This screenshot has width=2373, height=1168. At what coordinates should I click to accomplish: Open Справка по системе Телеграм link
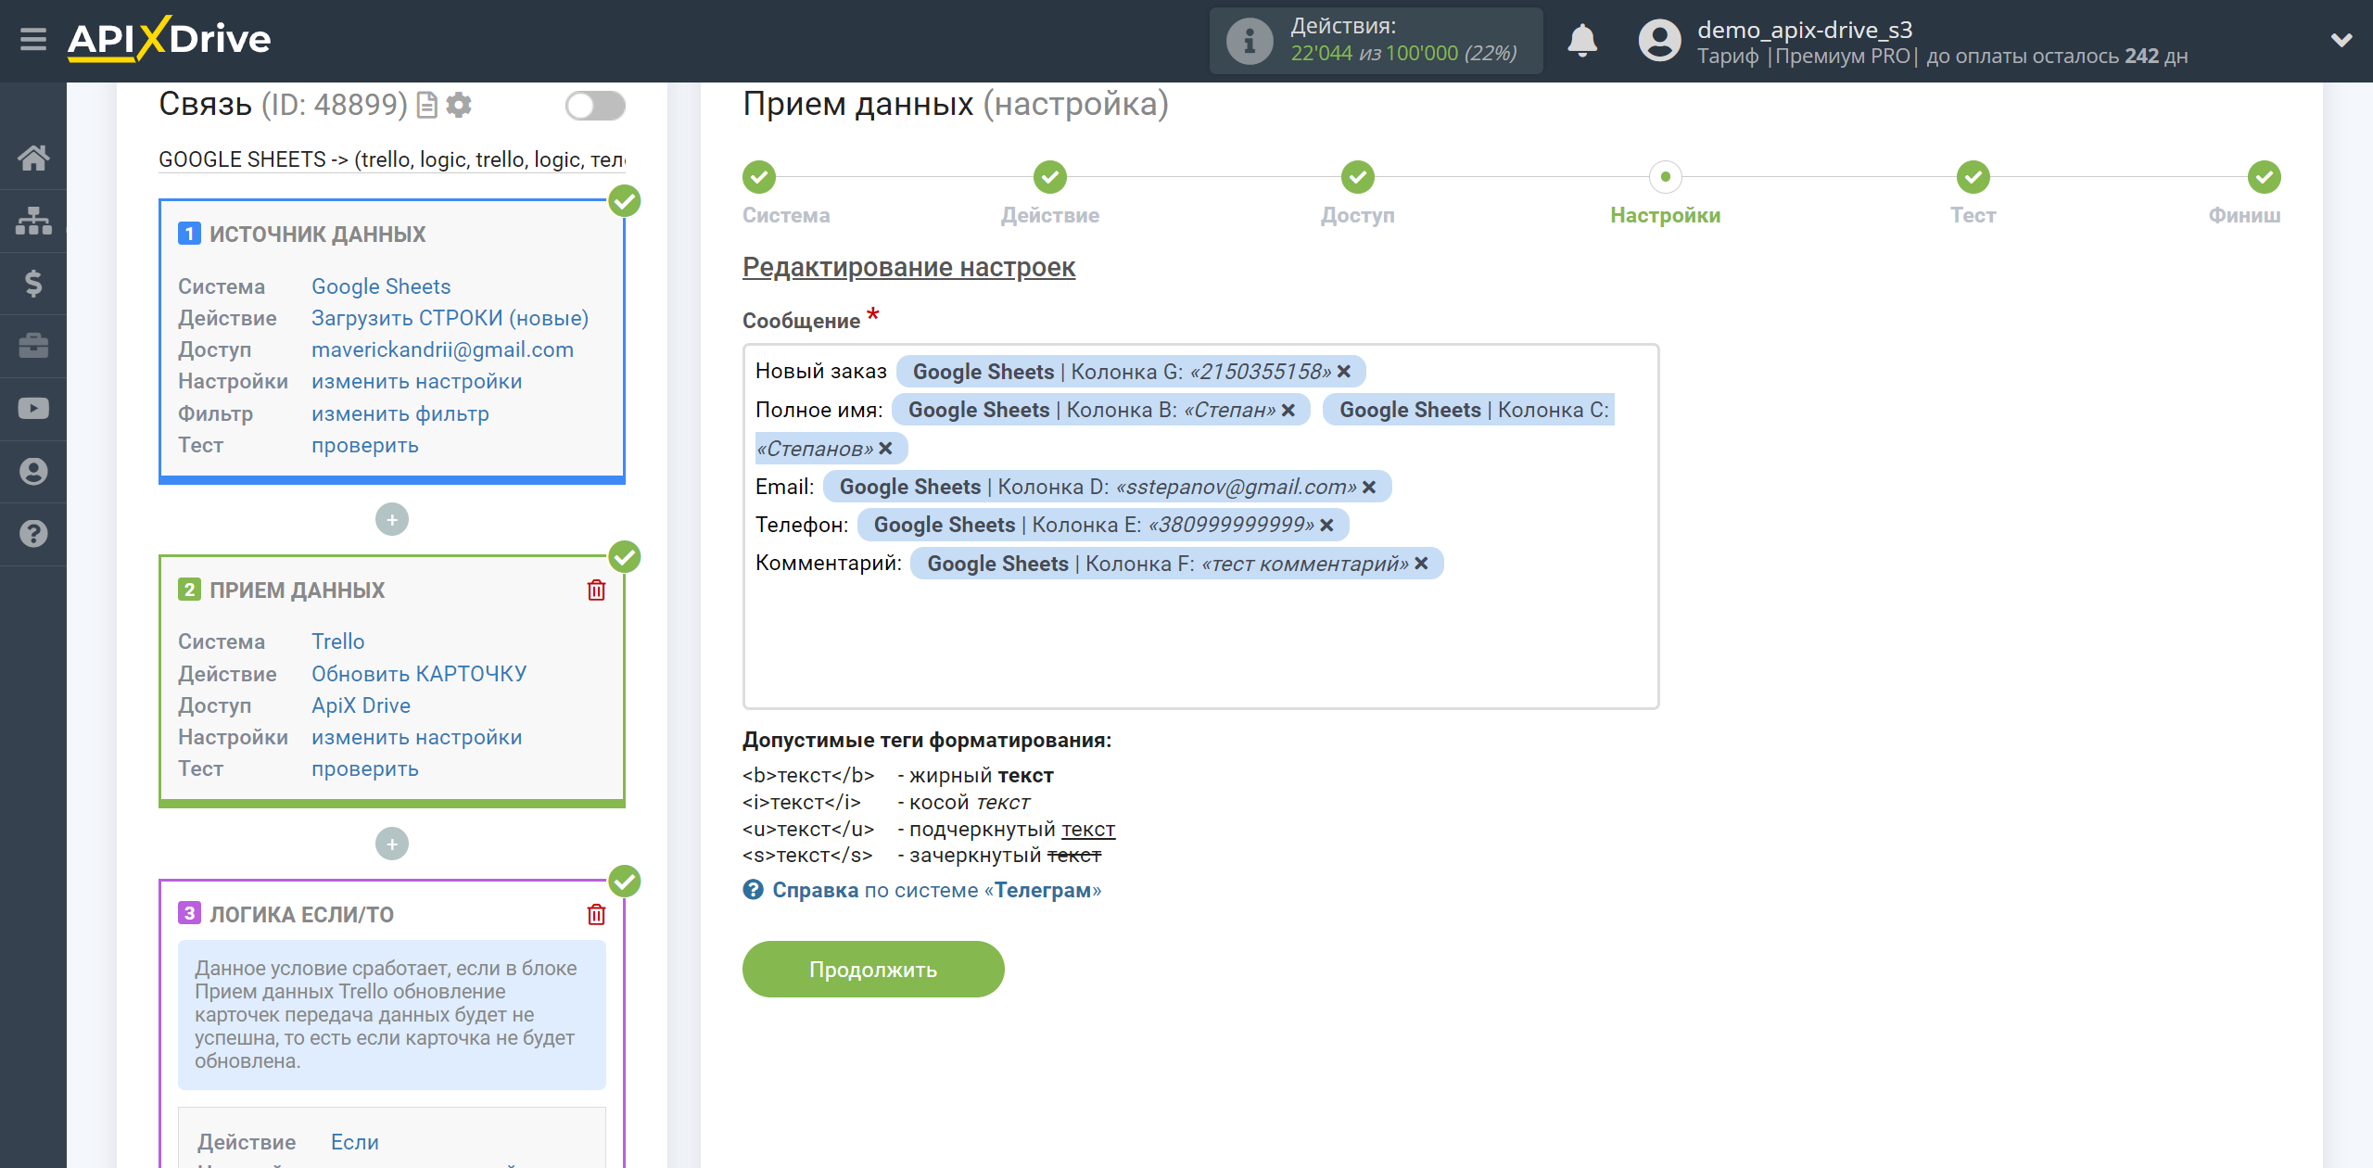click(x=937, y=891)
